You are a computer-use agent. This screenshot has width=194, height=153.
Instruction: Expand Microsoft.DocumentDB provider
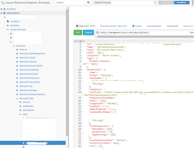coord(17,66)
